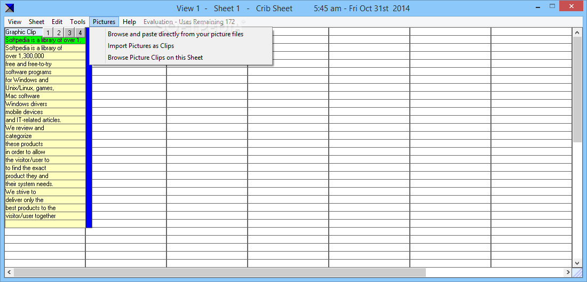Screen dimensions: 587x282
Task: Select the 'over 1,300,000' cell
Action: click(45, 56)
